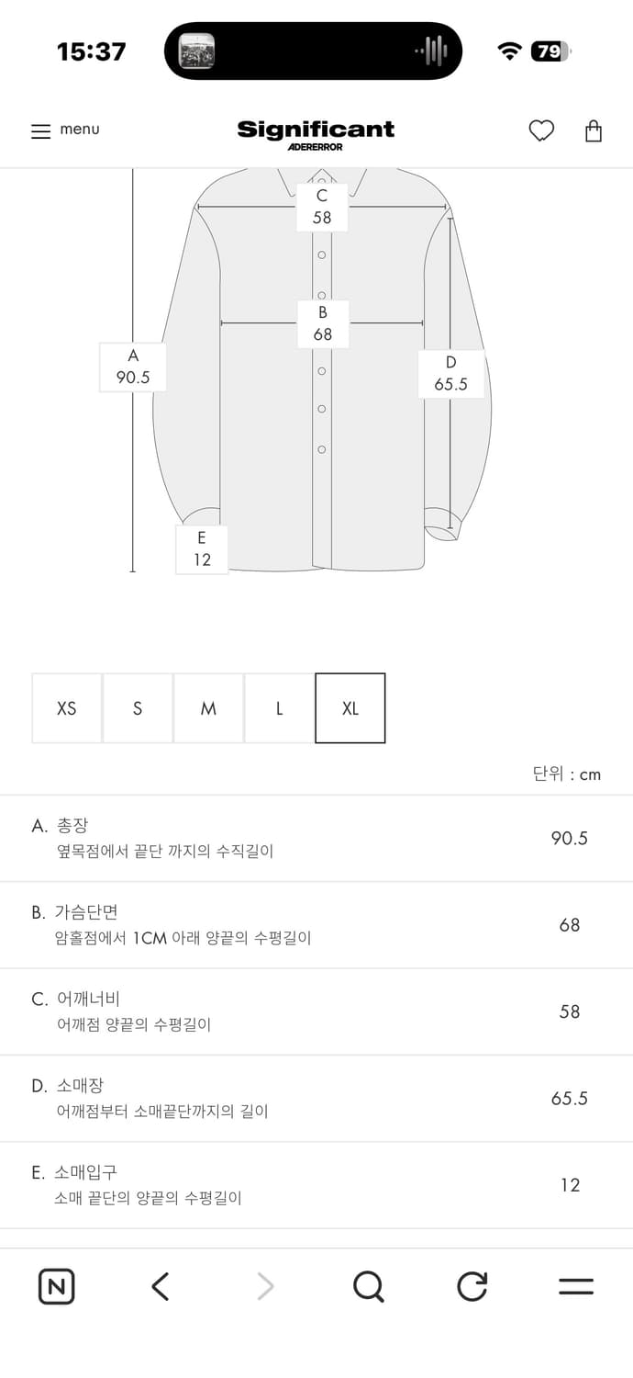Select size XS
This screenshot has width=633, height=1378.
[x=66, y=707]
